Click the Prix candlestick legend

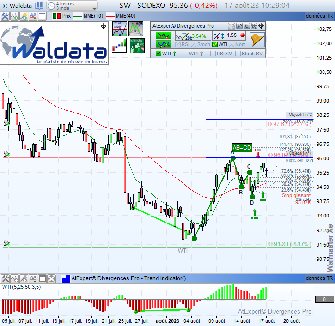(62, 16)
